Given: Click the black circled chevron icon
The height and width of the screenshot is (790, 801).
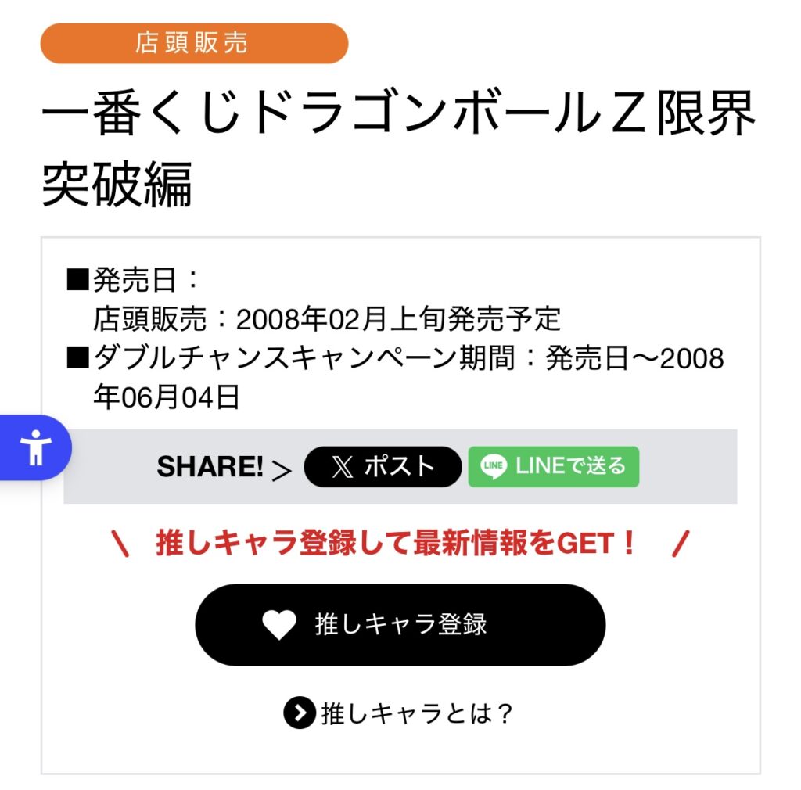Looking at the screenshot, I should 299,713.
